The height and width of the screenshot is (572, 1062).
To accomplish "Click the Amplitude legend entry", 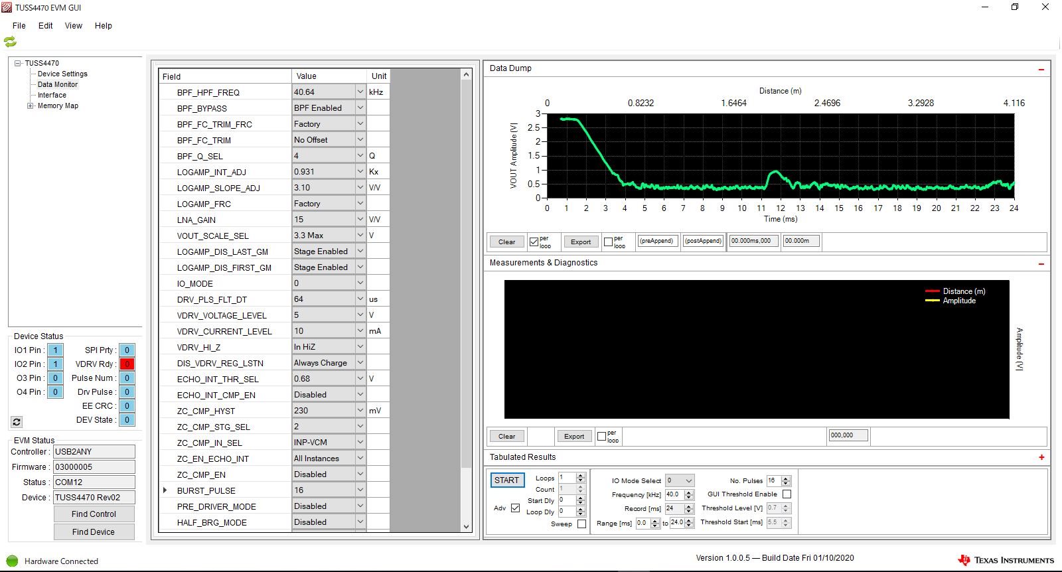I will point(950,301).
